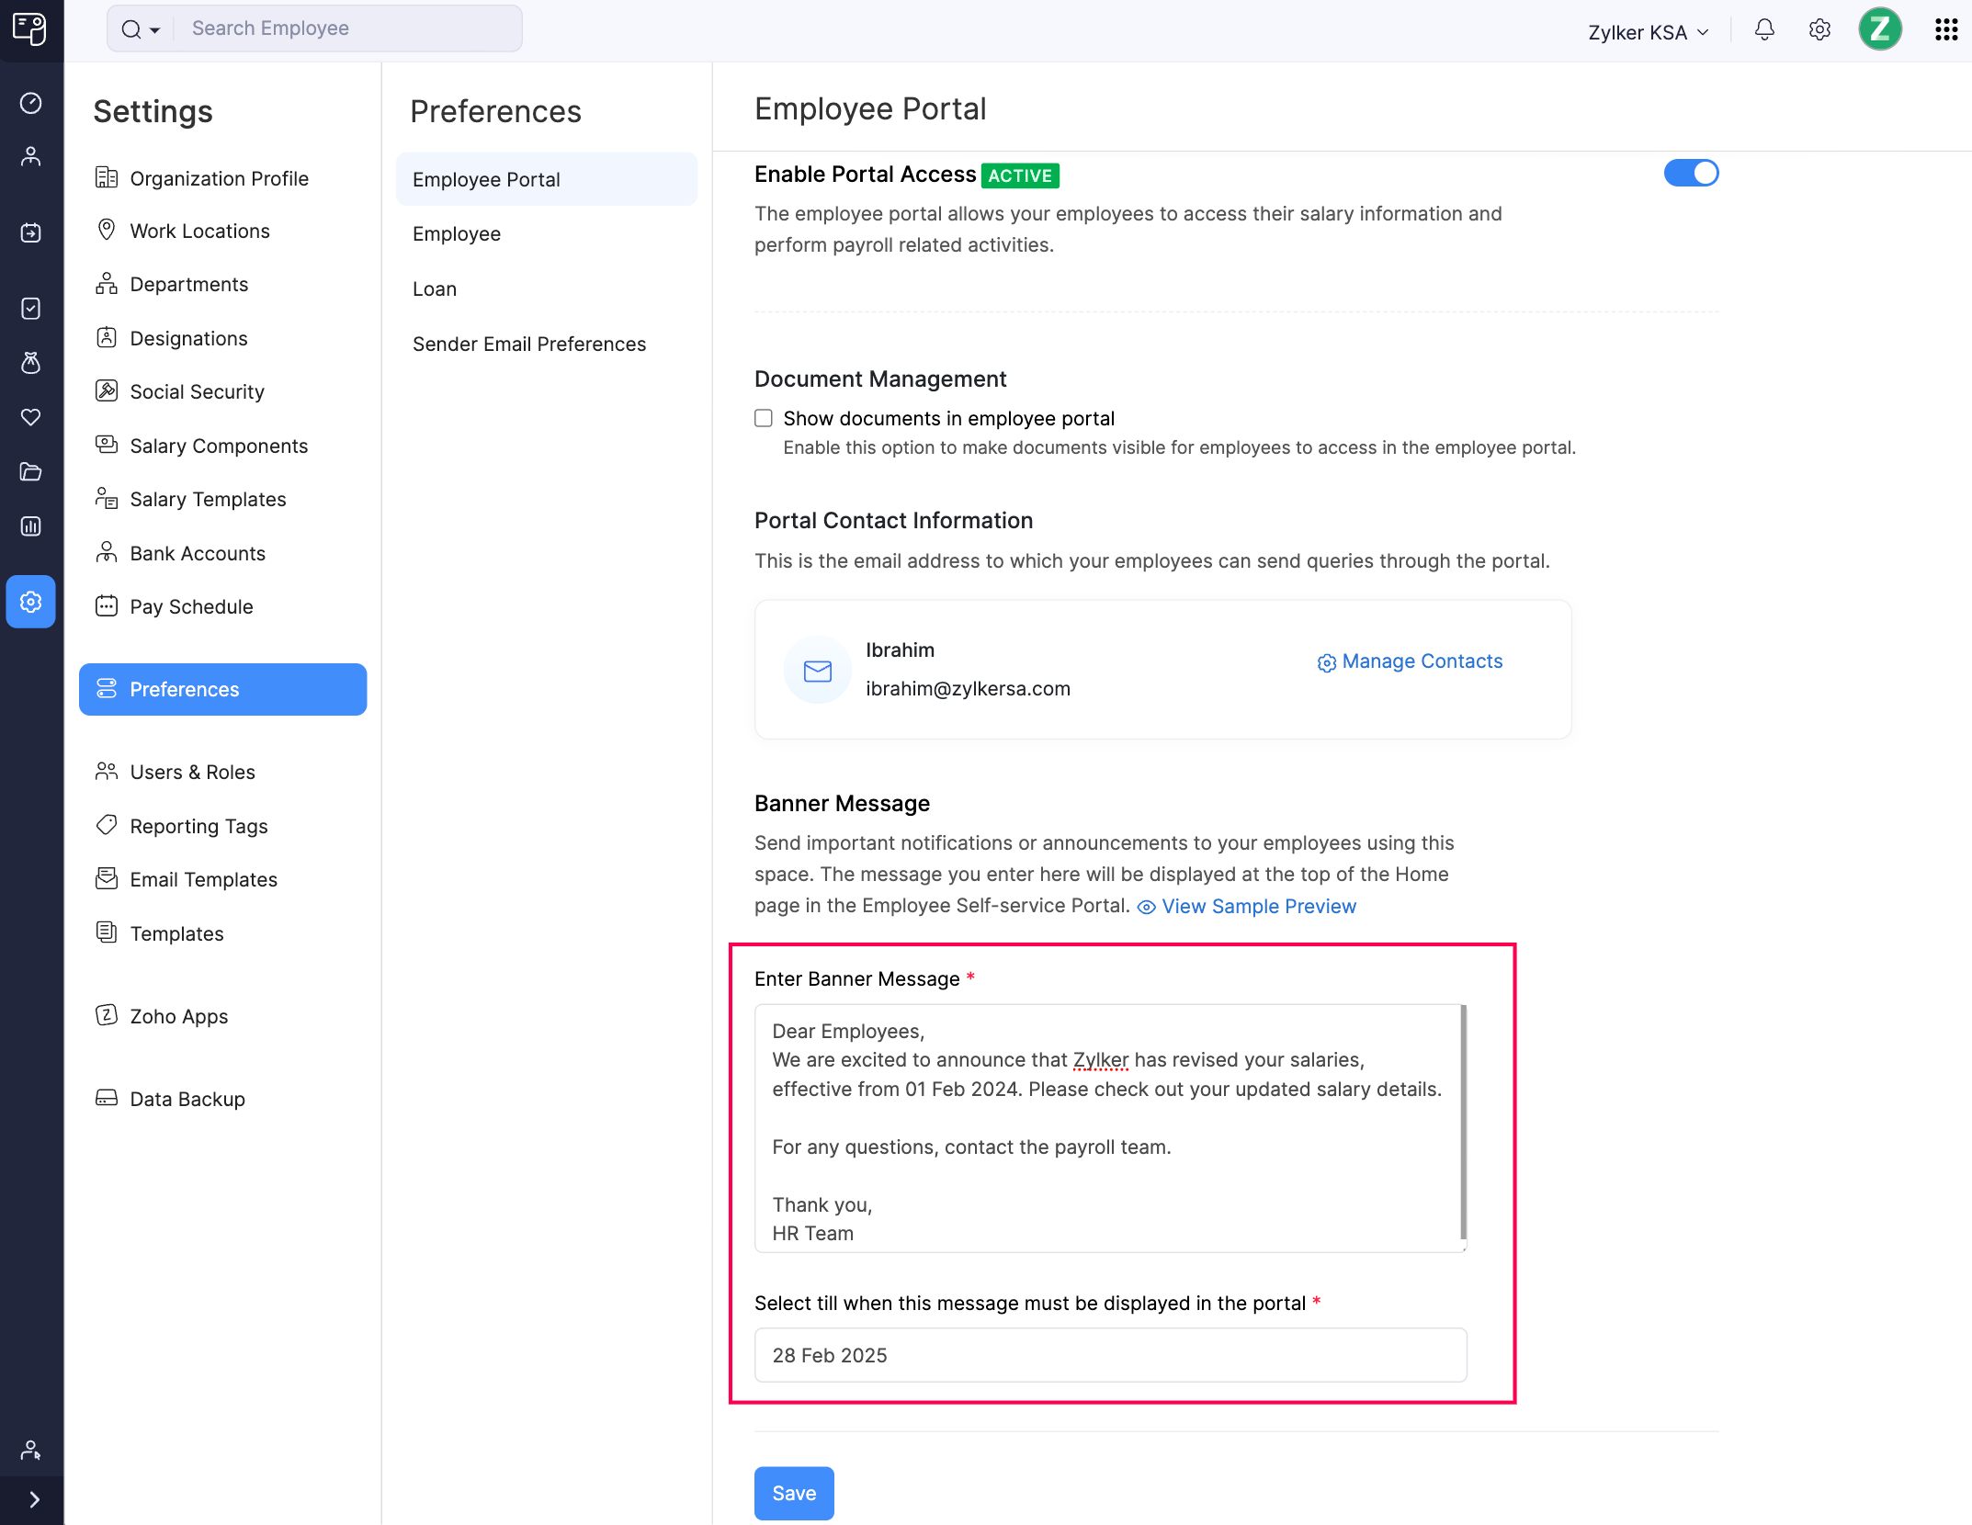This screenshot has height=1525, width=1972.
Task: Open Documents via the folder icon
Action: tap(31, 471)
